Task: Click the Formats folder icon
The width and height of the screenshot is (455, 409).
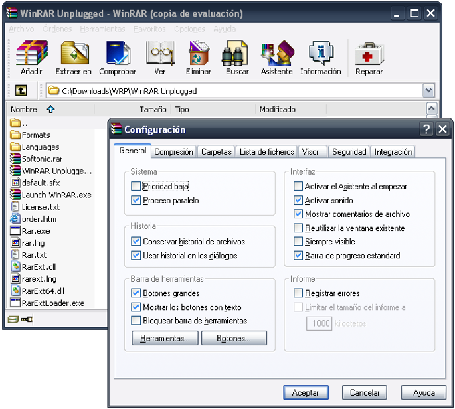Action: point(15,135)
